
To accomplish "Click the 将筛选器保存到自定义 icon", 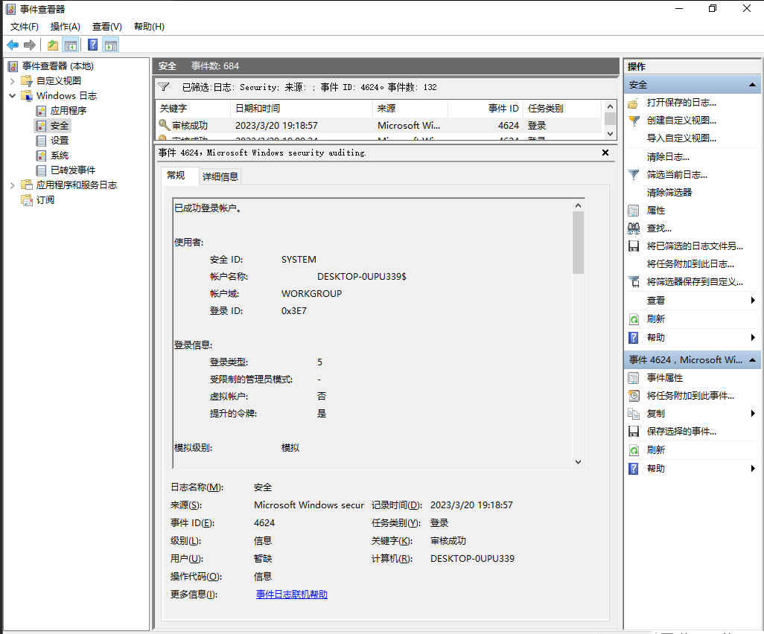I will click(634, 282).
